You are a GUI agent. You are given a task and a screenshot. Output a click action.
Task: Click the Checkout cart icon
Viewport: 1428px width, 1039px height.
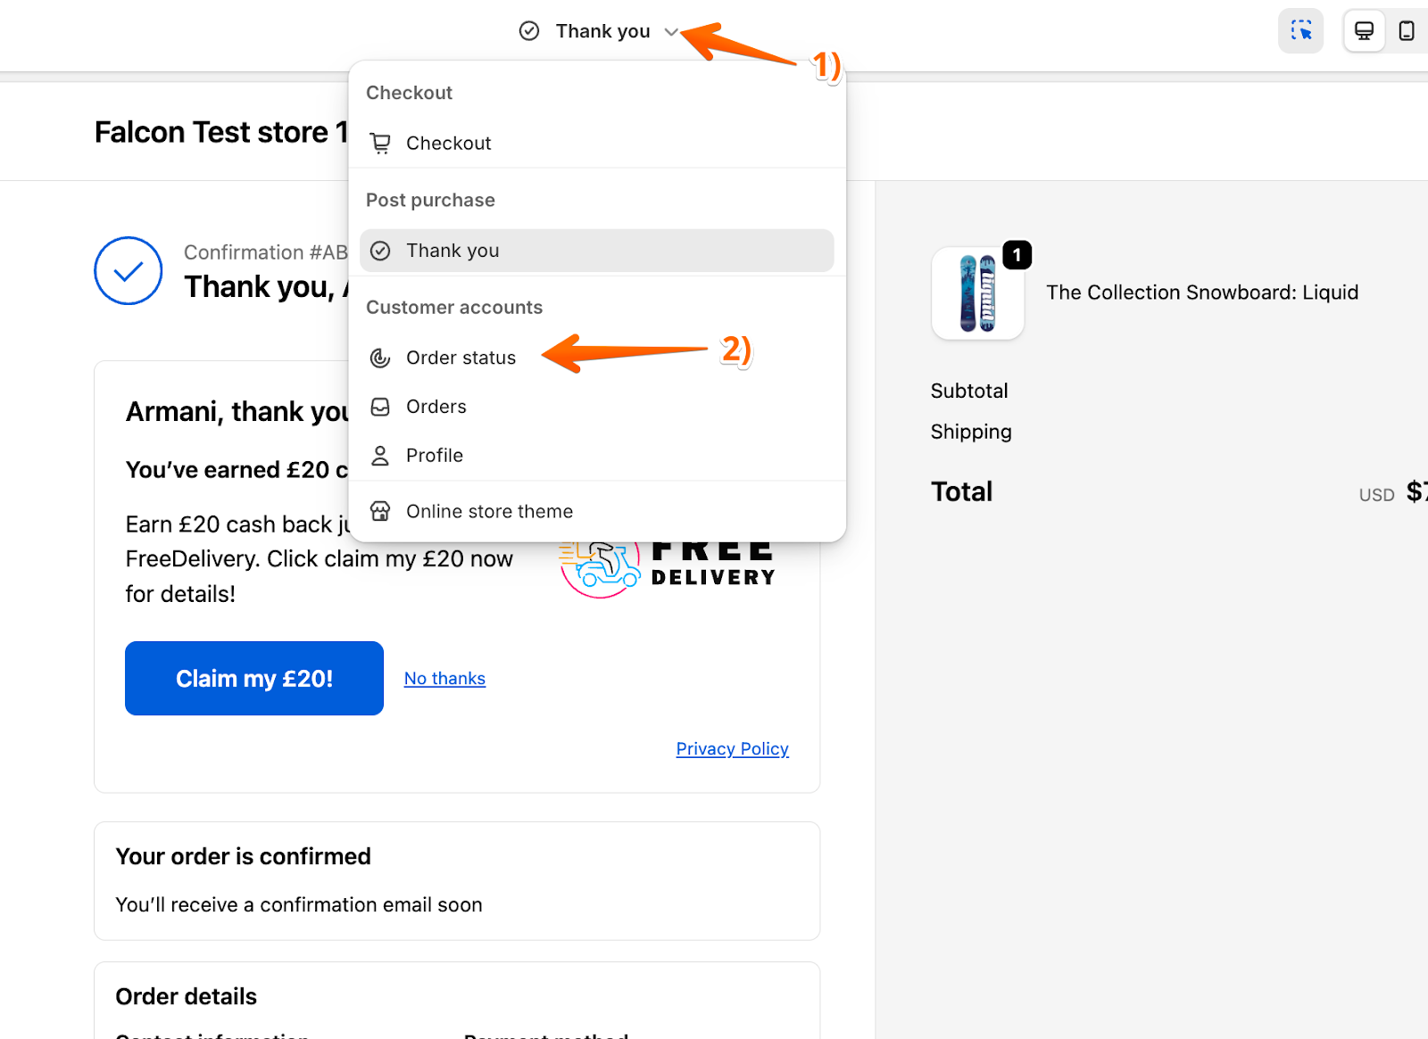[x=380, y=144]
